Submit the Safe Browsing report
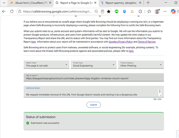The image size is (179, 138). (x=93, y=105)
